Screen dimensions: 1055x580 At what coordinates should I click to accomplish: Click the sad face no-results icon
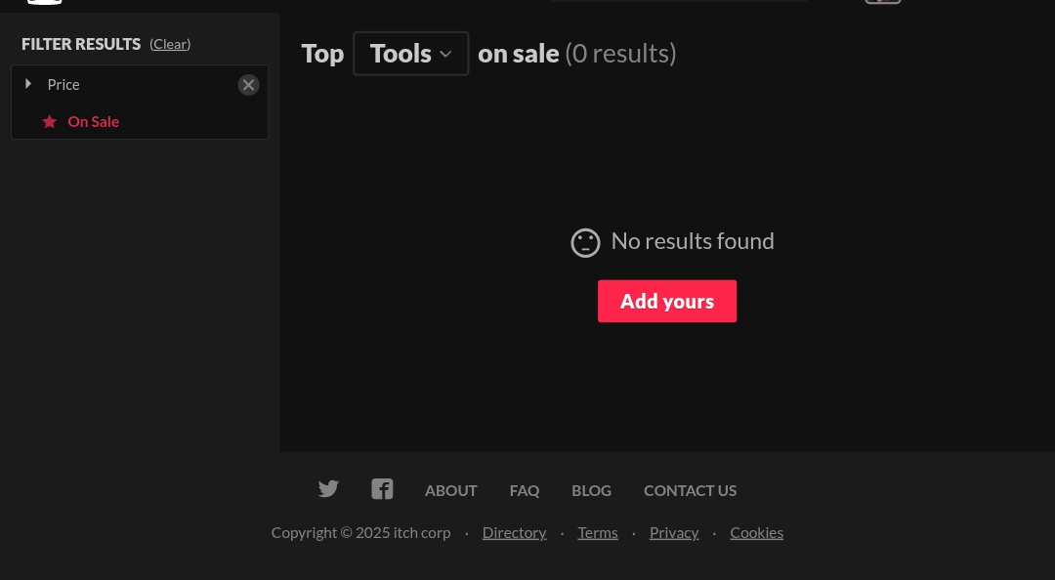point(585,242)
